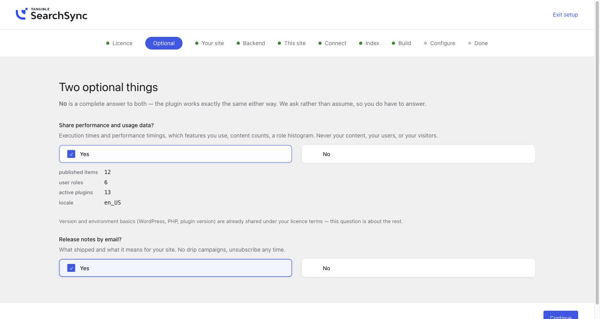This screenshot has width=600, height=319.
Task: Choose No for sharing usage data
Action: (x=418, y=154)
